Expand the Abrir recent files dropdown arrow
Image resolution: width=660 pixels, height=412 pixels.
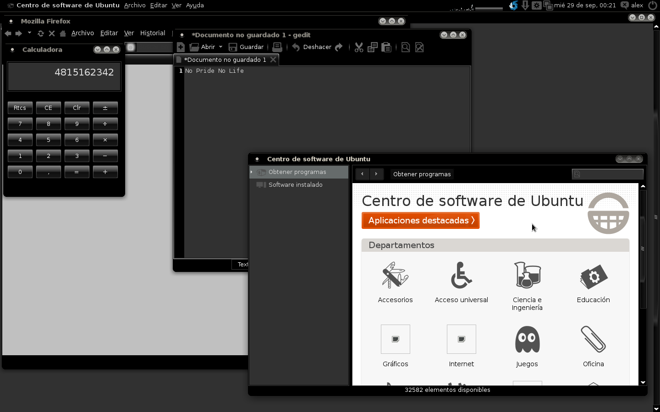(x=220, y=47)
